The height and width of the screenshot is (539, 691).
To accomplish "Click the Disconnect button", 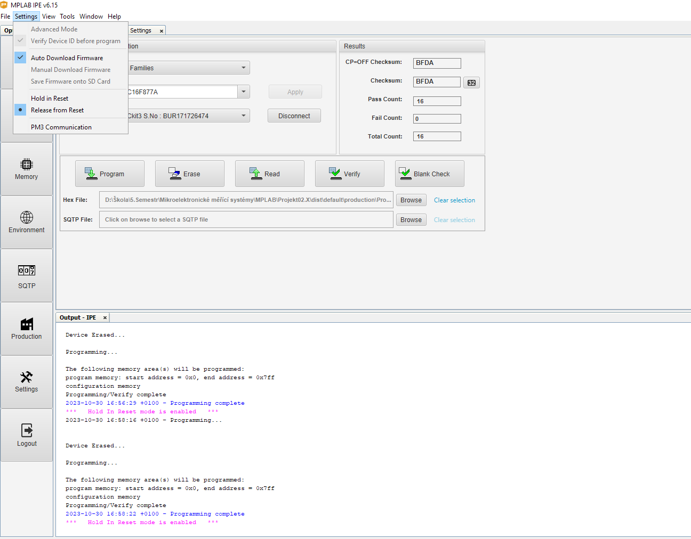I will coord(294,116).
